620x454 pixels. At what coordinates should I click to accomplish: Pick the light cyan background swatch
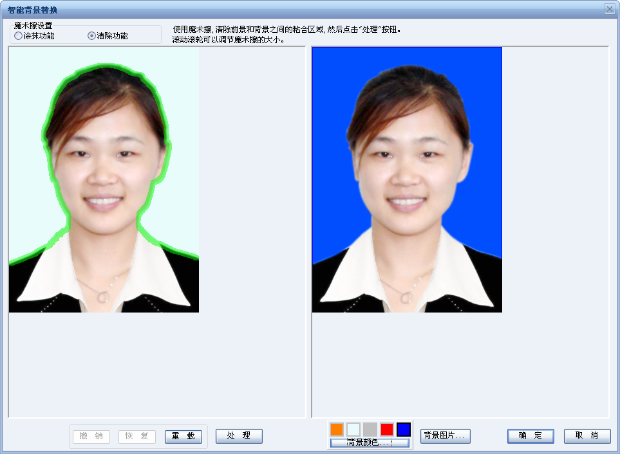pos(353,429)
